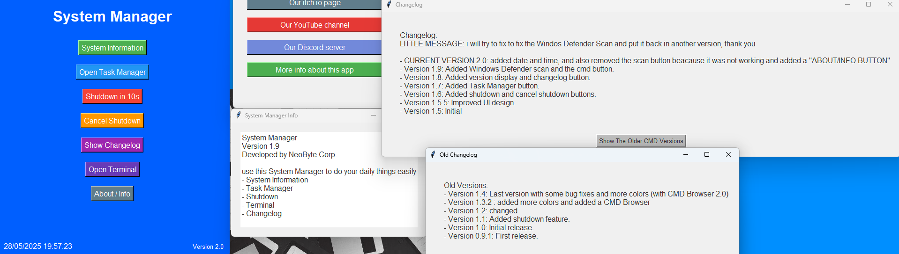Minimize the Old Changelog window
The width and height of the screenshot is (899, 254).
[686, 154]
